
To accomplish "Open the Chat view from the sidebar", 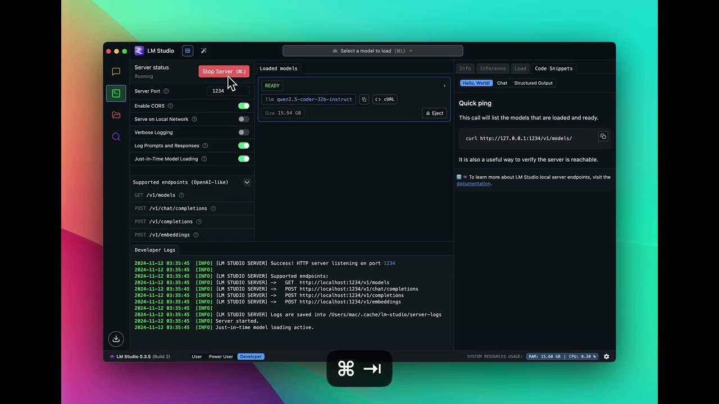I will click(x=116, y=72).
